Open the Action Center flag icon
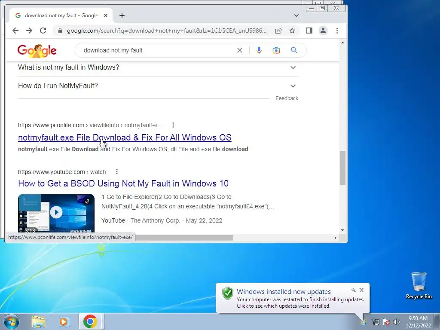 (386, 322)
